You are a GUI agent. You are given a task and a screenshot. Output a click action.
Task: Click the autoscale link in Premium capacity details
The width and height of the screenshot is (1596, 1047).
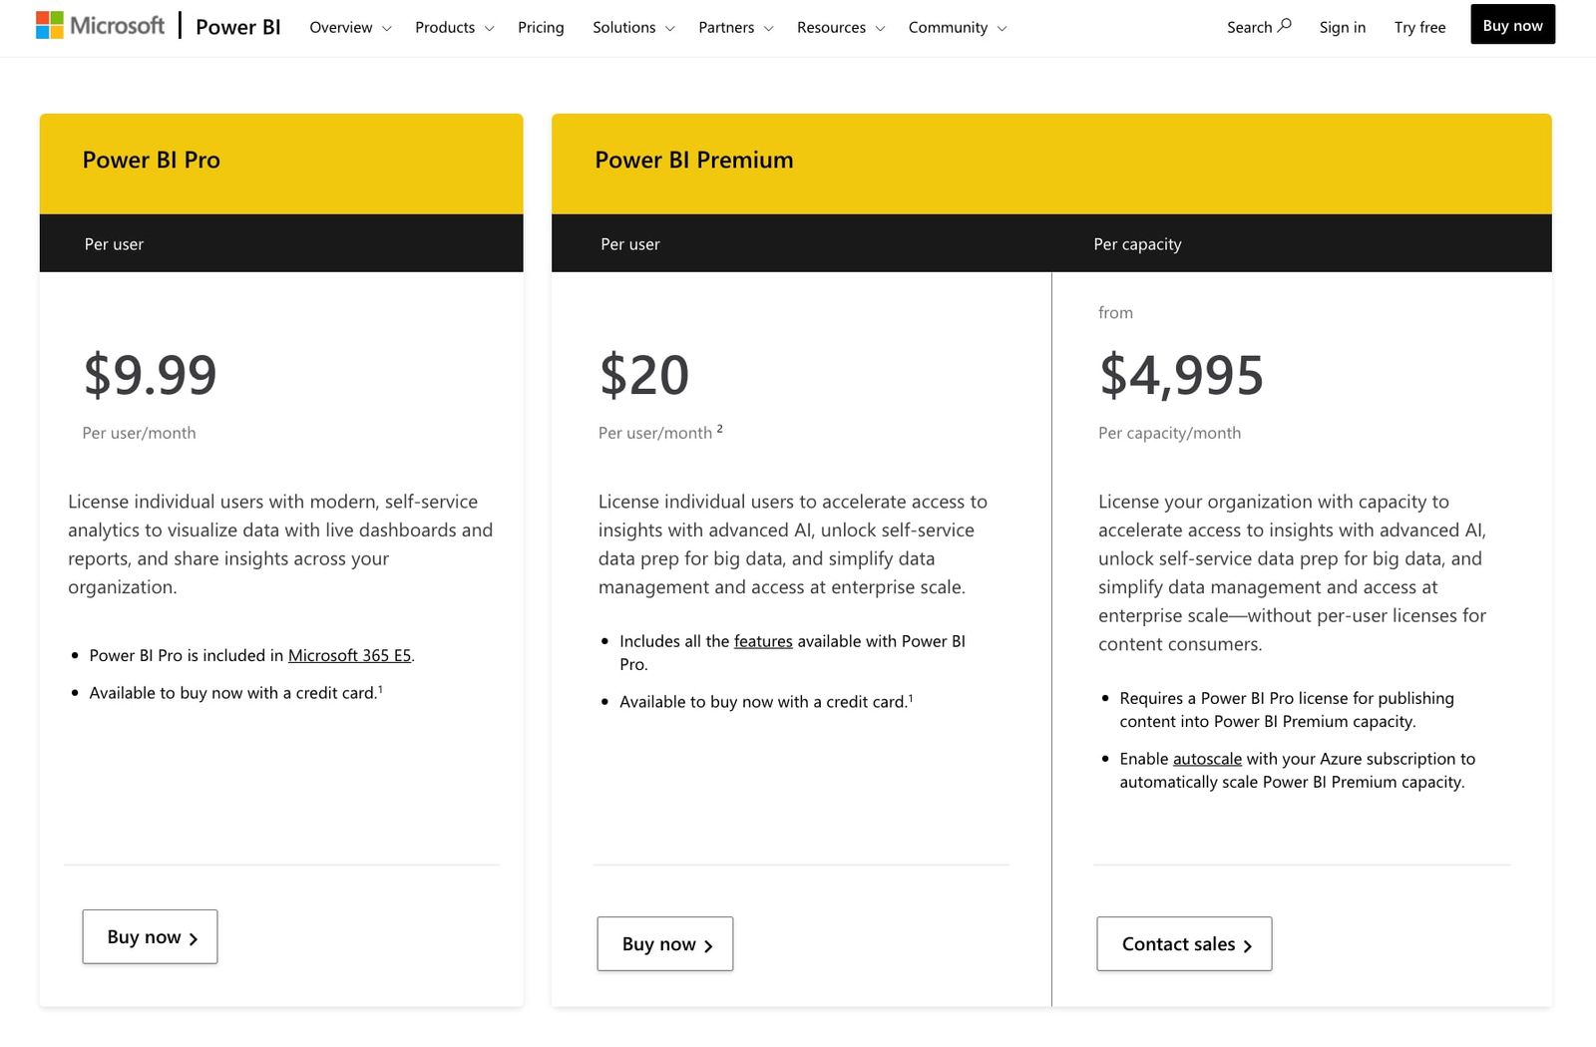(x=1206, y=758)
